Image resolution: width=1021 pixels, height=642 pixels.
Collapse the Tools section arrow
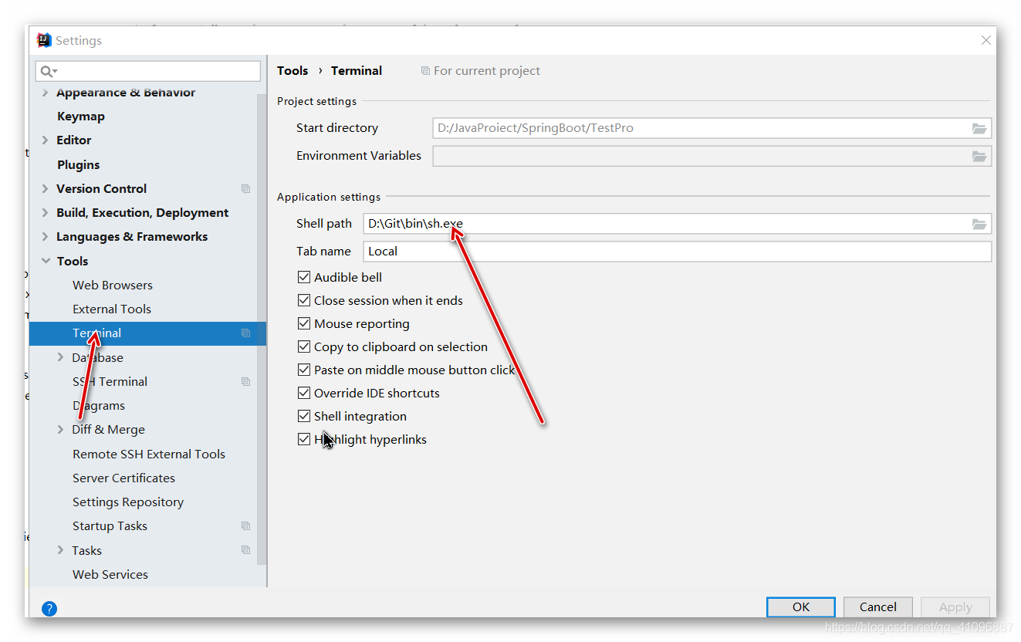[46, 261]
